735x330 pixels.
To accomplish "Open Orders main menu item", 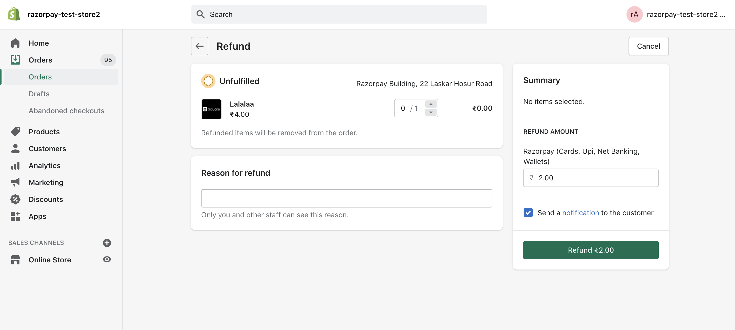I will [40, 60].
